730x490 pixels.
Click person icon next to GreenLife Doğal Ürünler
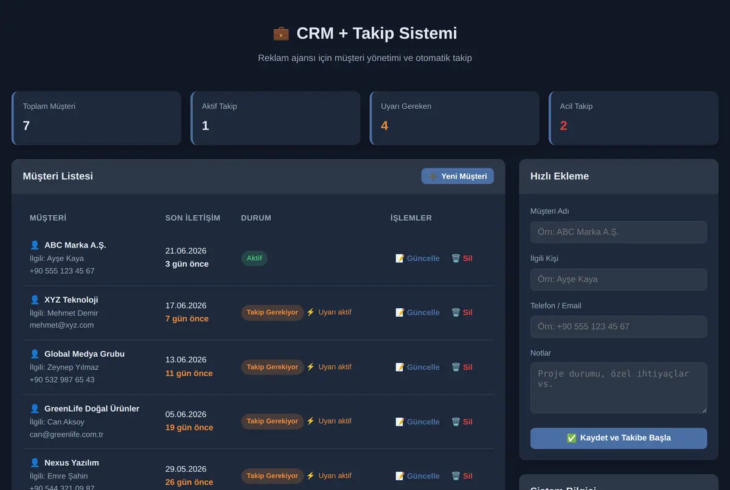coord(35,409)
